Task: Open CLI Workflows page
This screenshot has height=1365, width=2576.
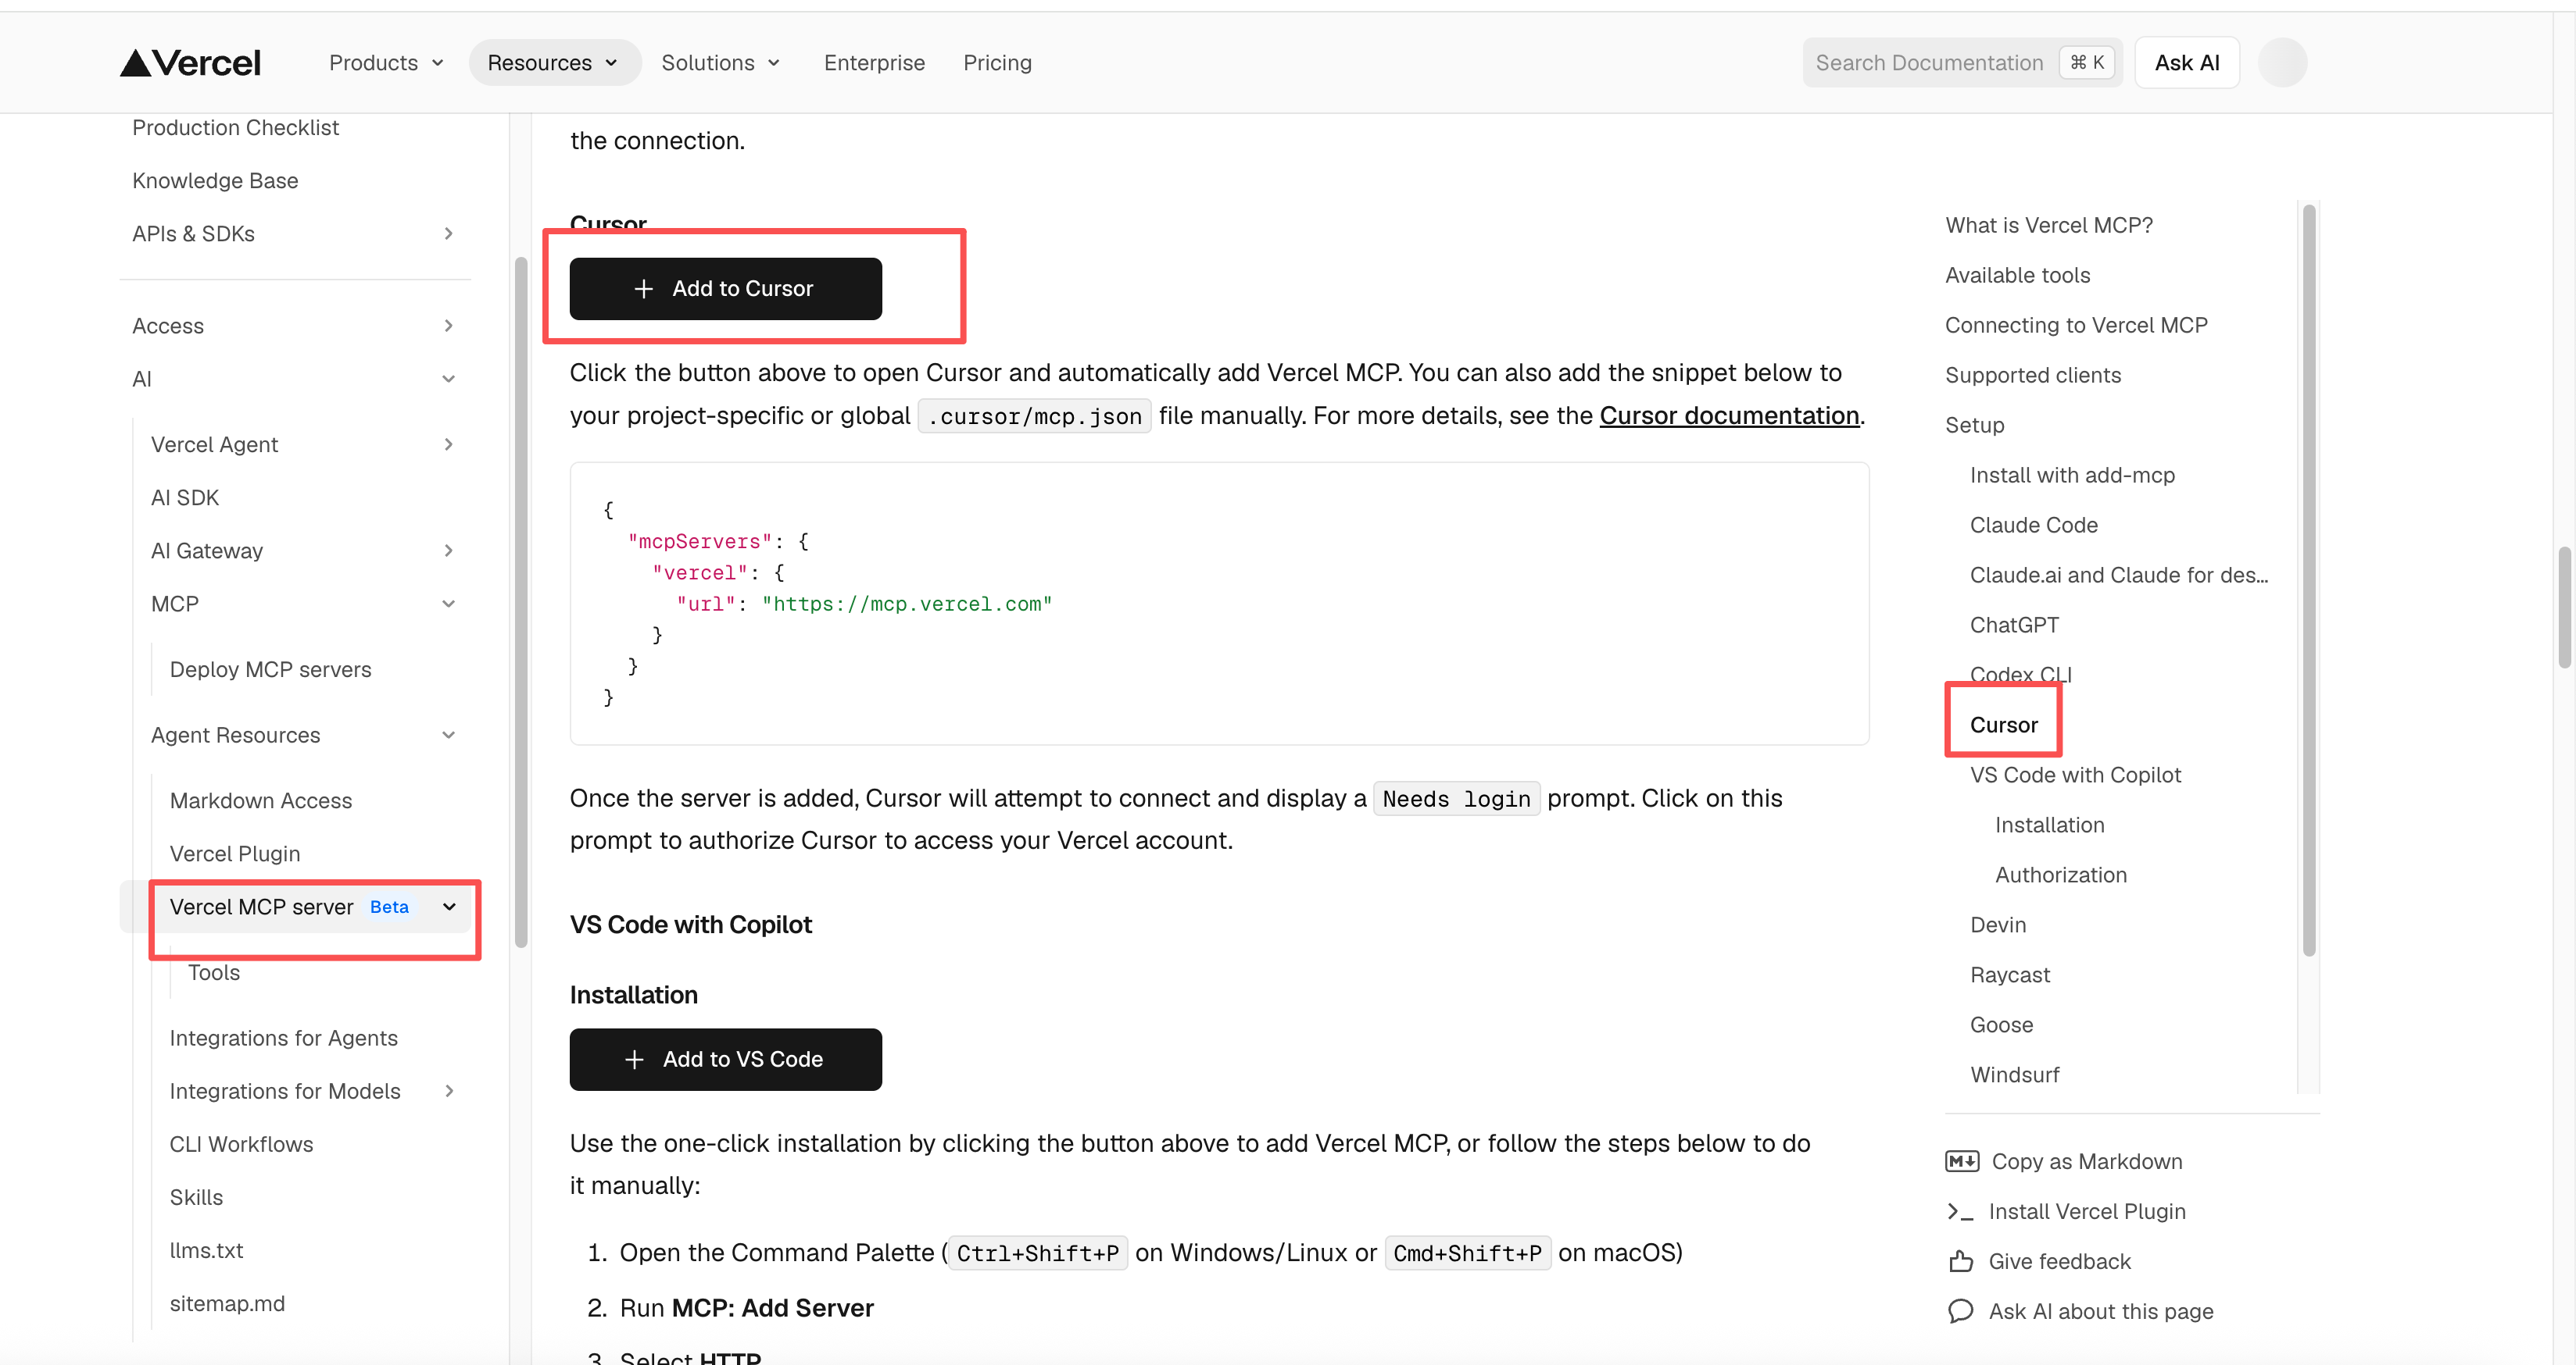Action: coord(241,1144)
